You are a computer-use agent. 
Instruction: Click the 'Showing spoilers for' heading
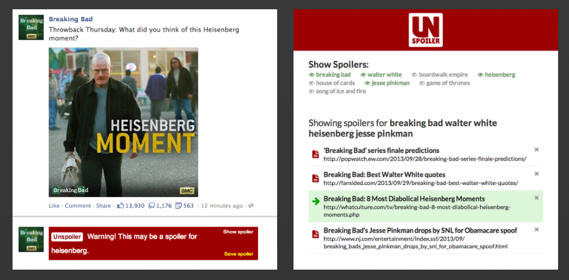pos(403,128)
